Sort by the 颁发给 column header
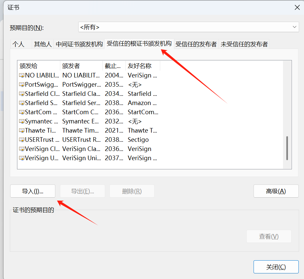Screen dimensions: 304x279 click(39, 66)
